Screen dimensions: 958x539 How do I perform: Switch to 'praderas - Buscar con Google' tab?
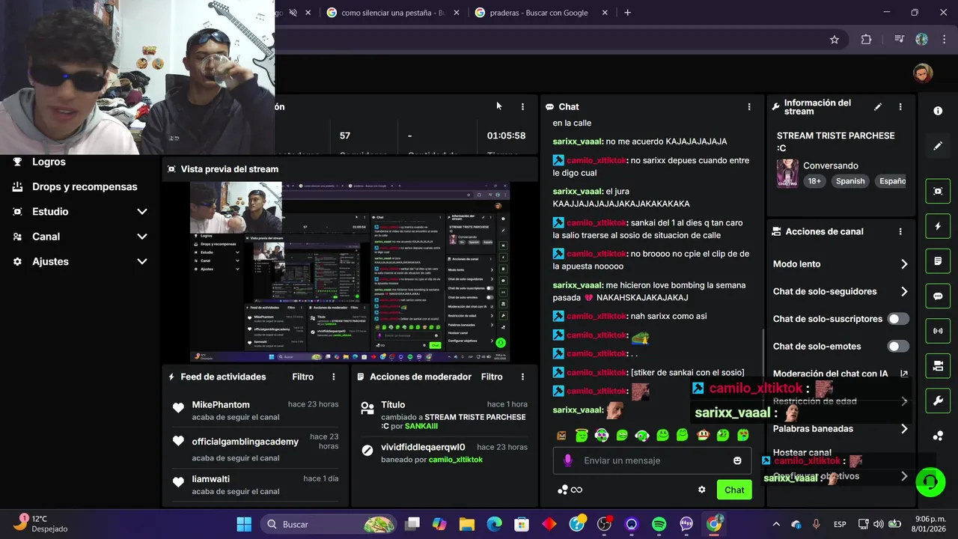(x=539, y=13)
